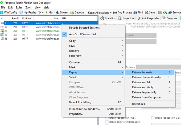Sort sessions by Result column header

15,18
